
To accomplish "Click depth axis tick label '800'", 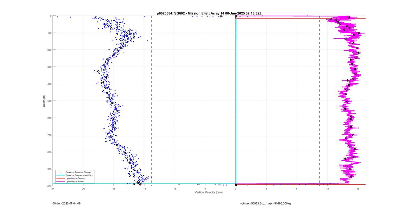I will (x=49, y=152).
